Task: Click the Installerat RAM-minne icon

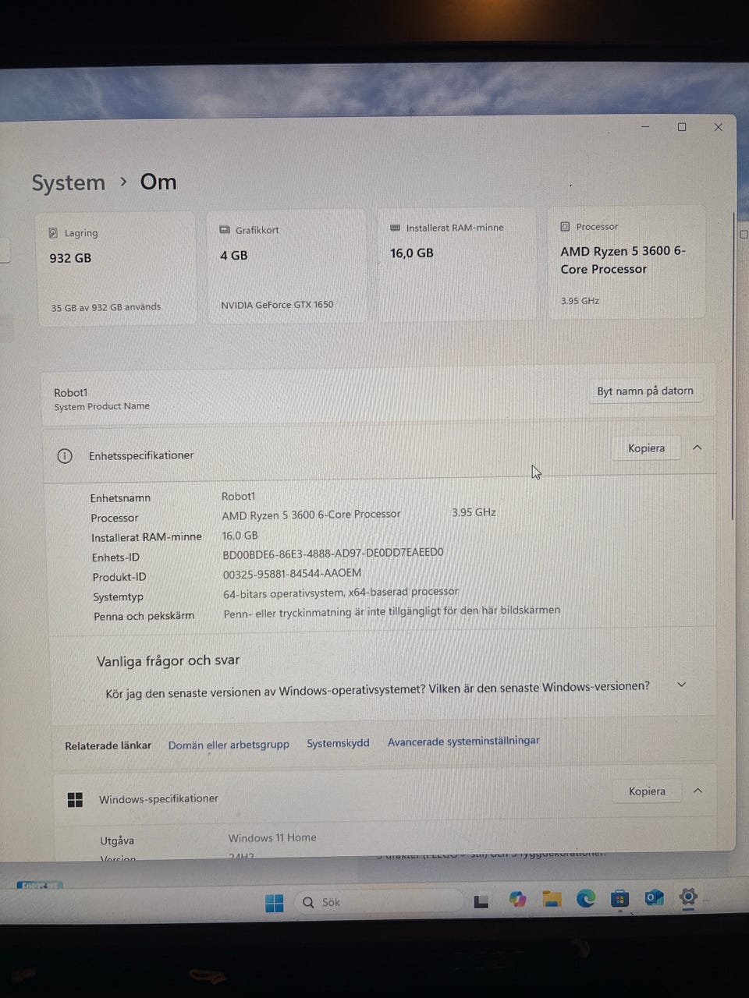Action: pyautogui.click(x=395, y=228)
